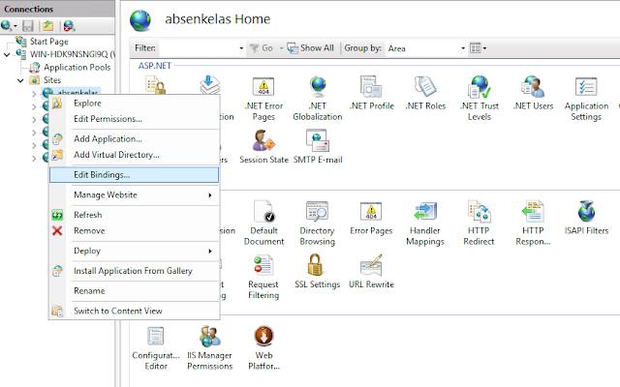This screenshot has width=620, height=387.
Task: Open the Filter dropdown arrow
Action: coord(241,48)
